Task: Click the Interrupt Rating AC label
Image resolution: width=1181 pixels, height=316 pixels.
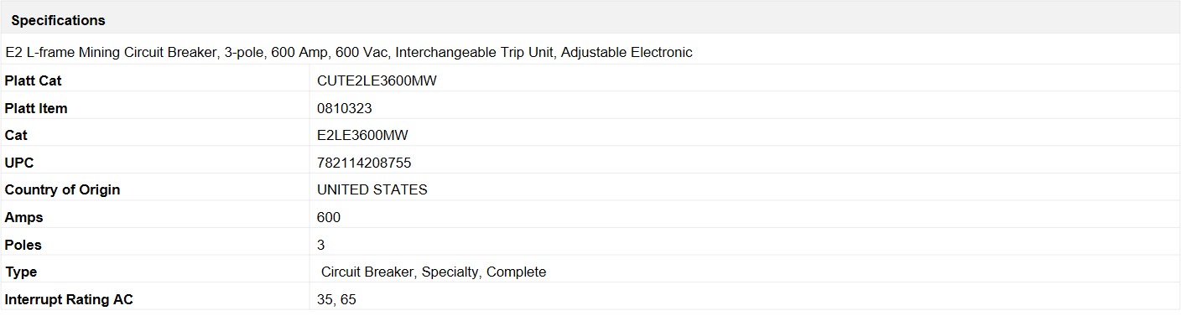Action: click(69, 299)
